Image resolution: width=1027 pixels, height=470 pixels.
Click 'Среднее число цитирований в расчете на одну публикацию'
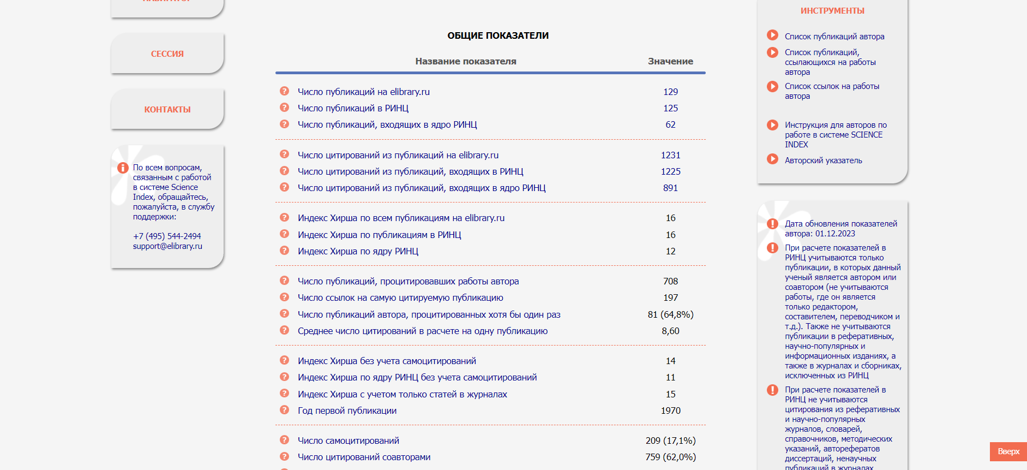423,331
